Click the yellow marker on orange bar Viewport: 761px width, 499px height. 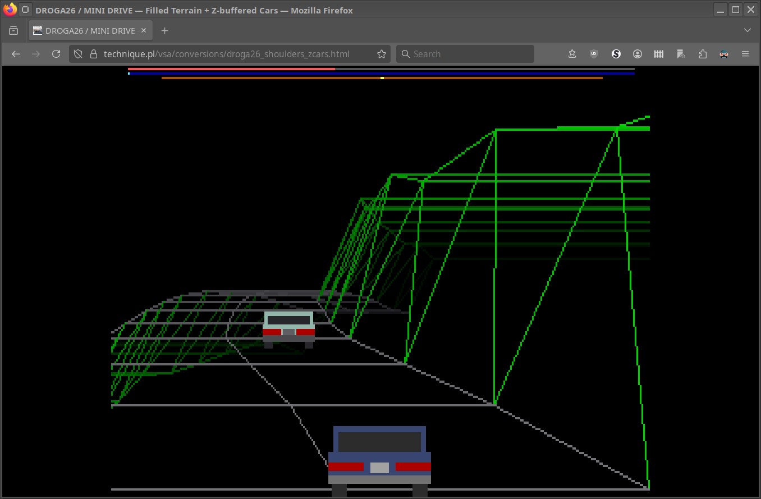[x=382, y=78]
